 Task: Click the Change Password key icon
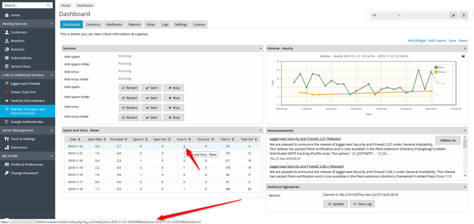pos(7,173)
